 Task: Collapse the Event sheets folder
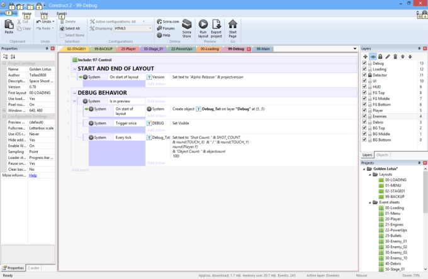[370, 202]
